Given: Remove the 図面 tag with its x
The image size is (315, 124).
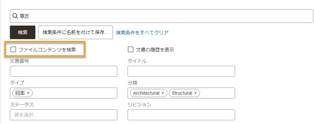Looking at the screenshot, I should point(28,93).
